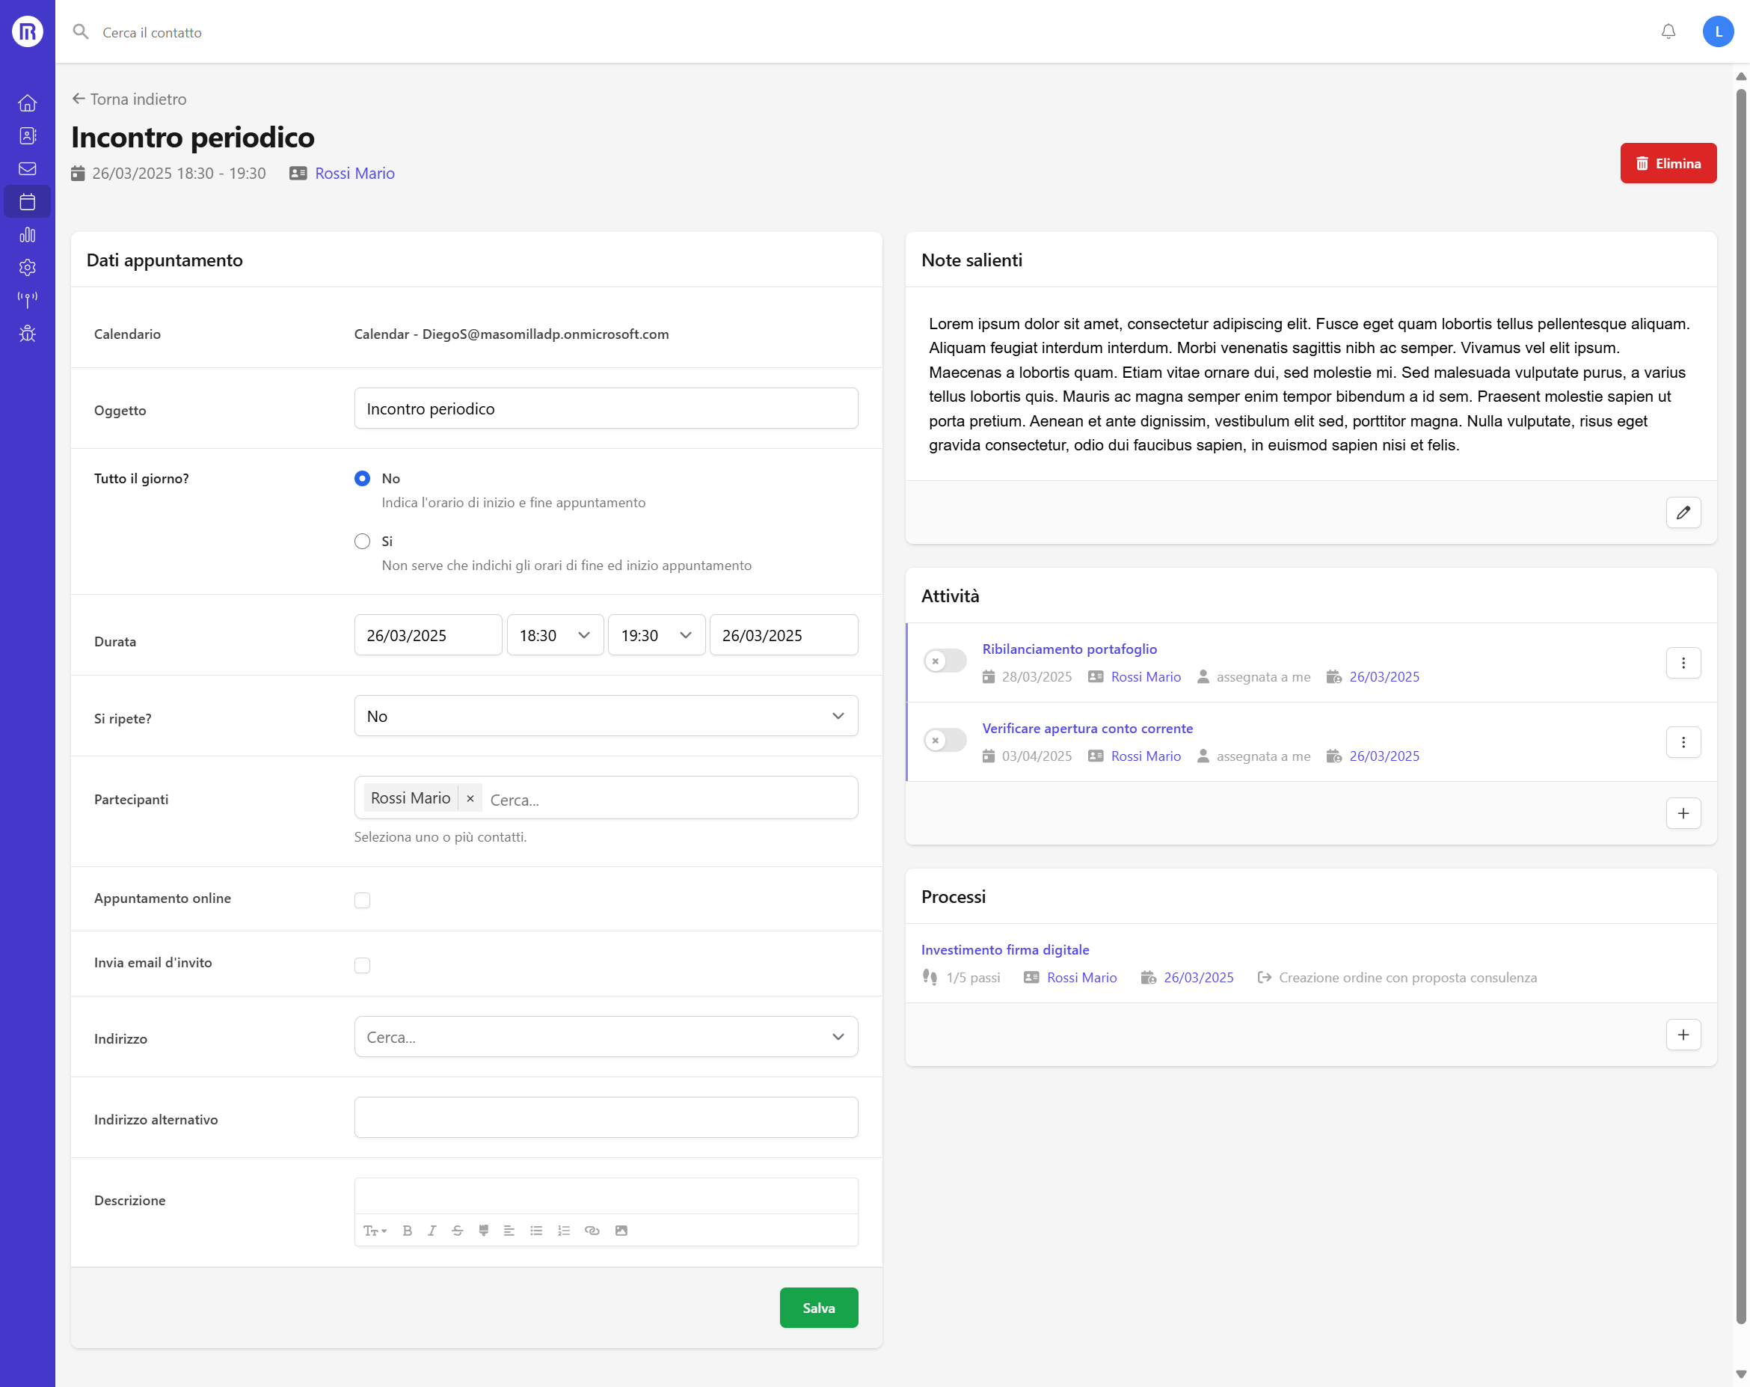
Task: Open the mail icon in sidebar
Action: click(x=28, y=169)
